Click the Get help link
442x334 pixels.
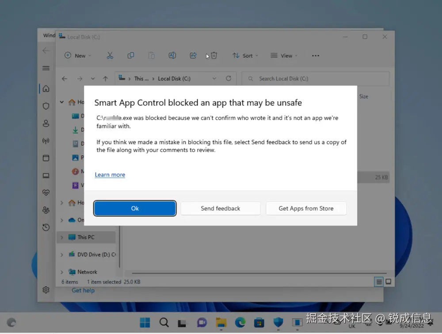click(83, 290)
